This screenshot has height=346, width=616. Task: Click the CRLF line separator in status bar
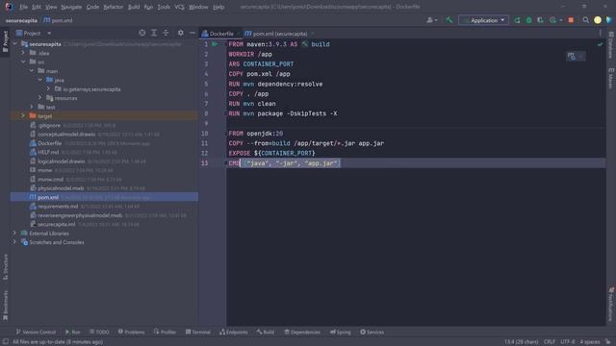pos(550,342)
